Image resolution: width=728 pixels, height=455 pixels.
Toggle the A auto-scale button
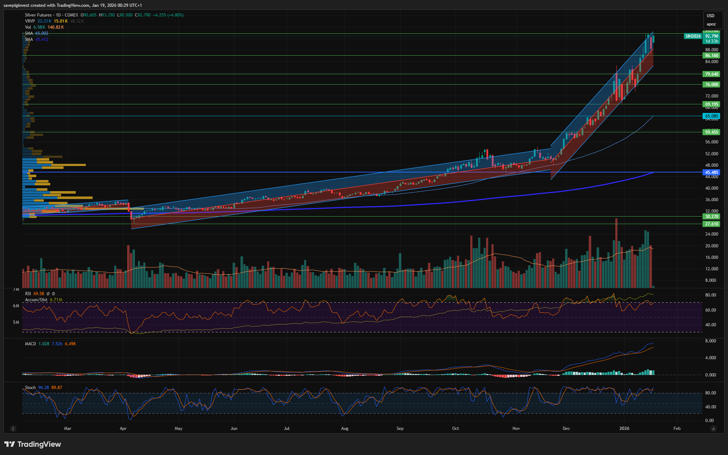pos(713,428)
